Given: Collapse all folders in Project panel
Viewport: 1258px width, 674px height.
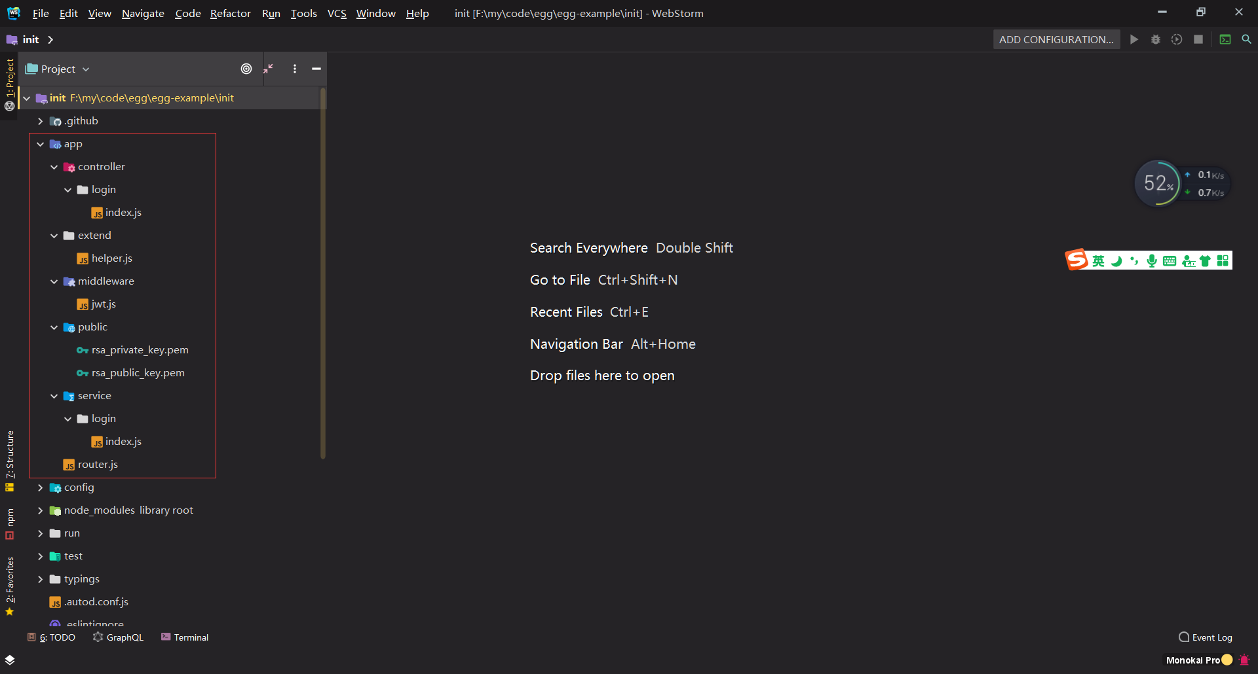Looking at the screenshot, I should click(269, 69).
